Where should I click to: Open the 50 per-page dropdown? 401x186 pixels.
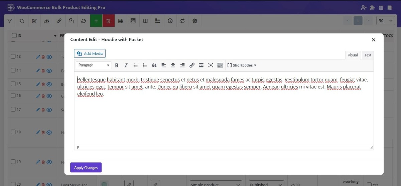[385, 21]
